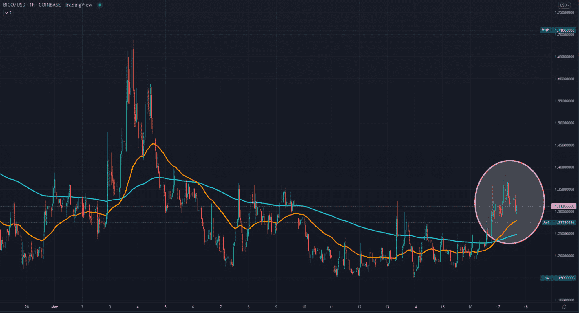The width and height of the screenshot is (579, 313).
Task: Click the 1.20000000 price axis value
Action: pyautogui.click(x=564, y=256)
